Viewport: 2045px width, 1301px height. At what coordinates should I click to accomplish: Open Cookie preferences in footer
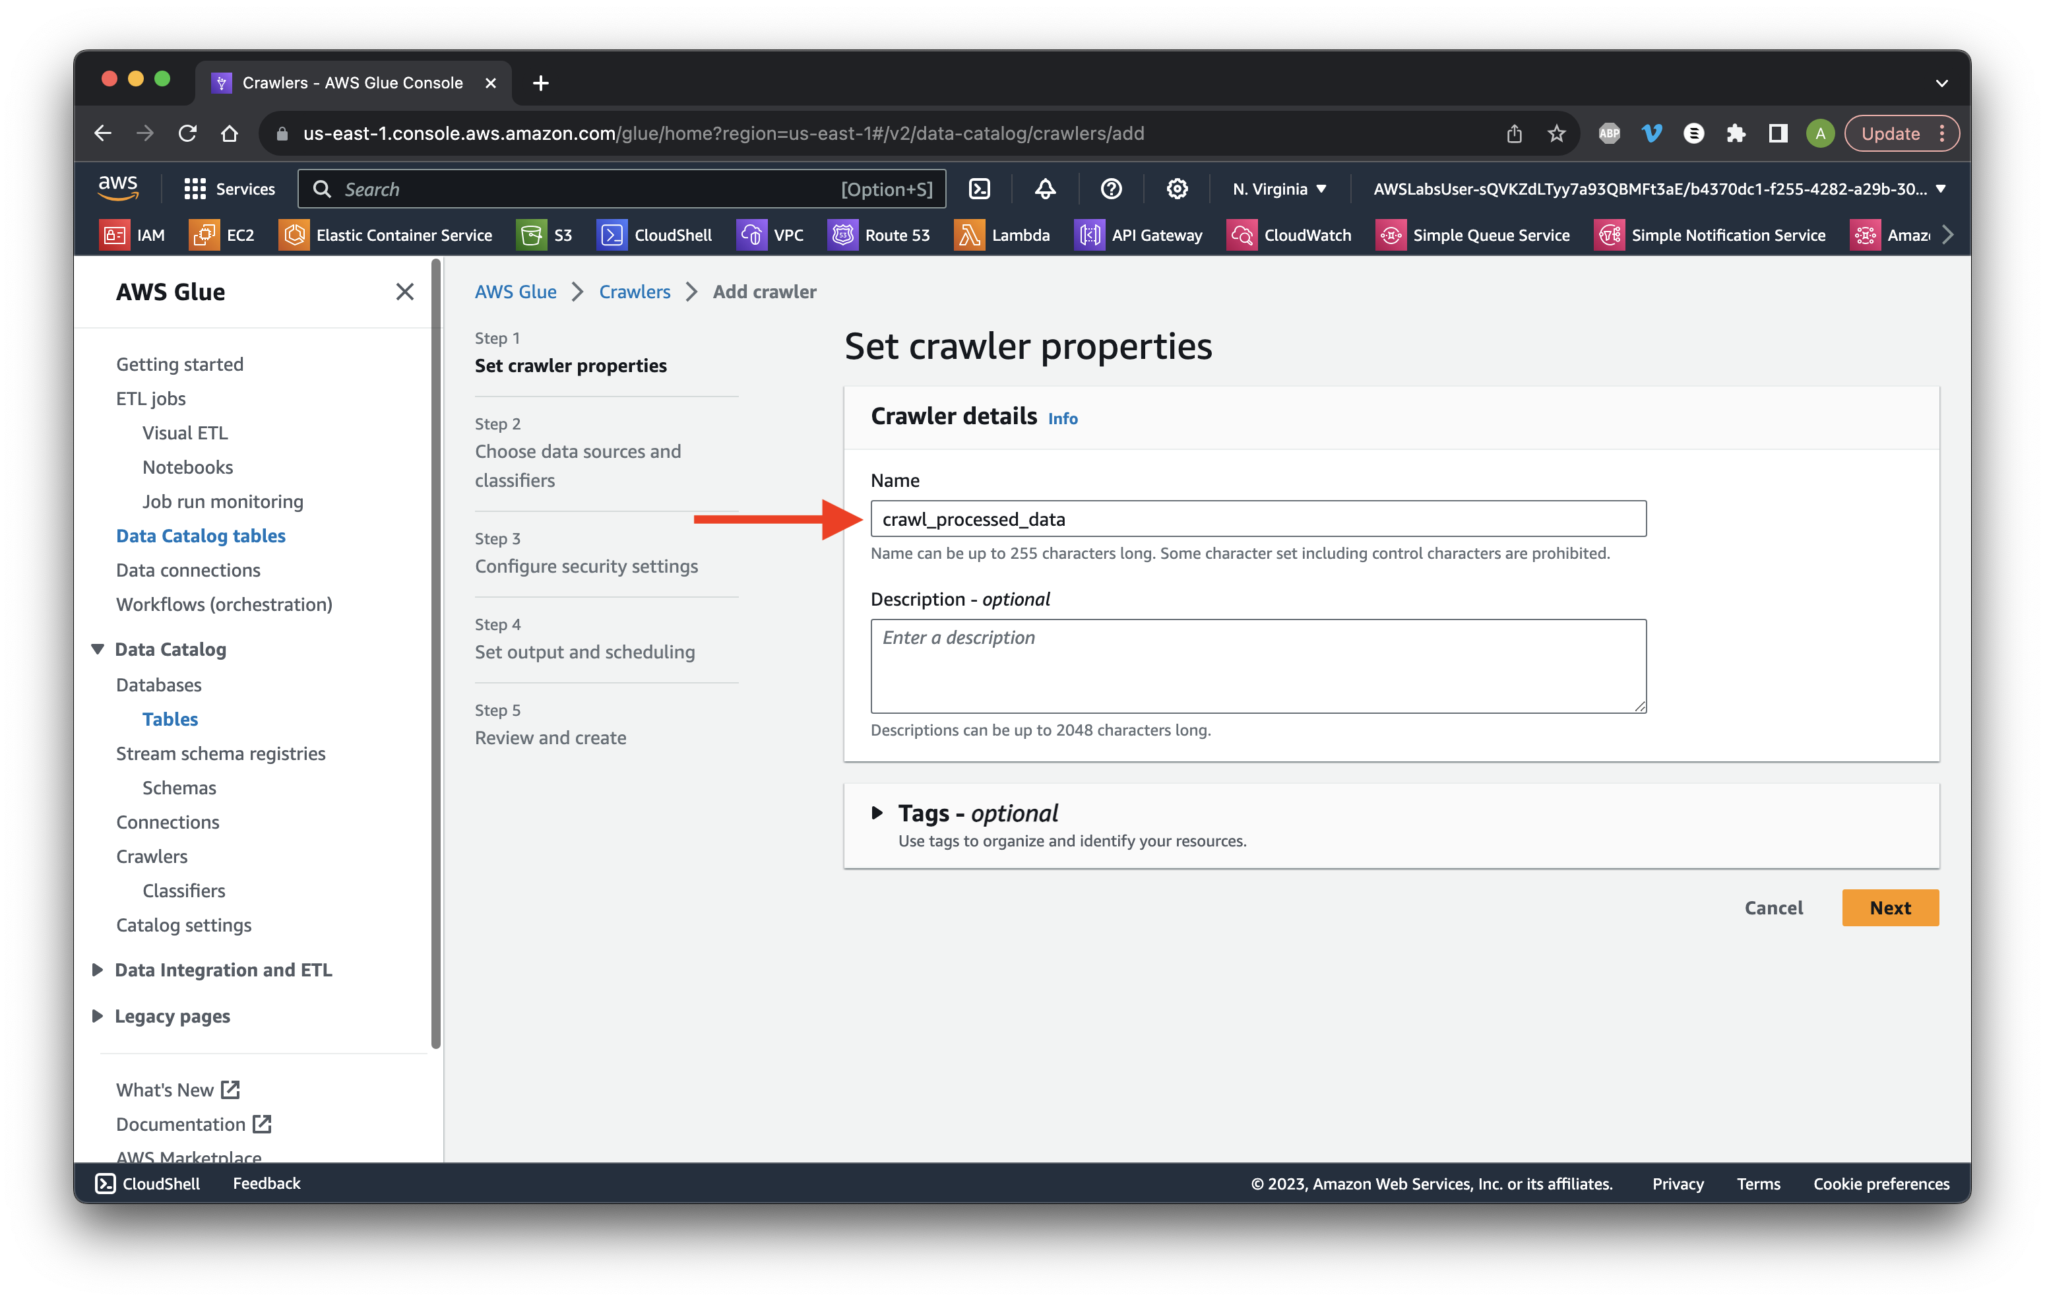tap(1881, 1183)
